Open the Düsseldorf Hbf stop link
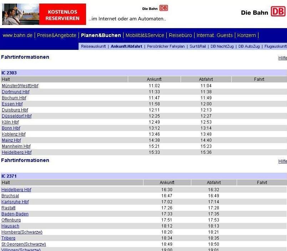Viewport: 287px width, 251px height. pos(16,116)
